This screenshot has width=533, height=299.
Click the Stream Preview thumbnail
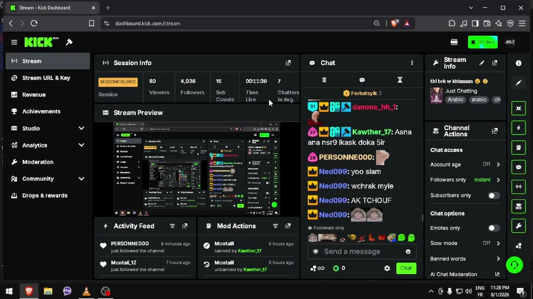197,169
